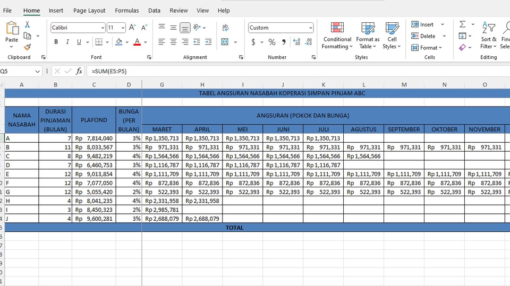Increase font size with the larger A
Image resolution: width=510 pixels, height=286 pixels.
[x=132, y=28]
